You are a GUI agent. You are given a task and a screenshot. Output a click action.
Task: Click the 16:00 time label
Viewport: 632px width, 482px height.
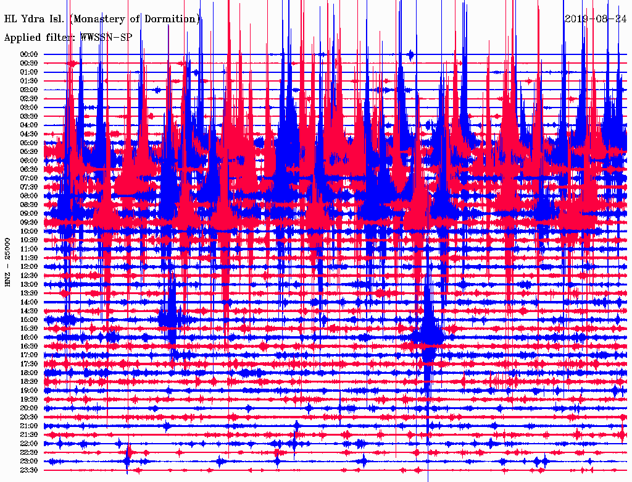coord(28,337)
